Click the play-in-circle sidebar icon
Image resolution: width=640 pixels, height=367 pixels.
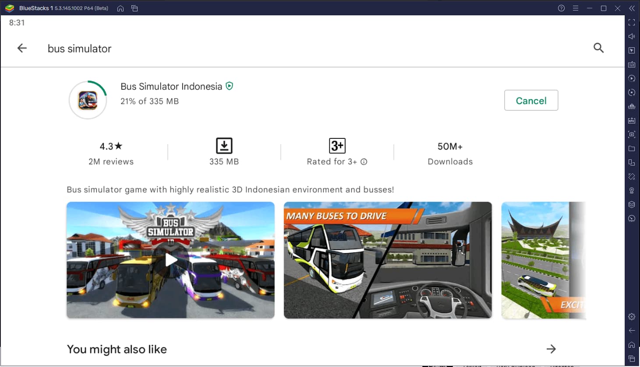tap(632, 78)
